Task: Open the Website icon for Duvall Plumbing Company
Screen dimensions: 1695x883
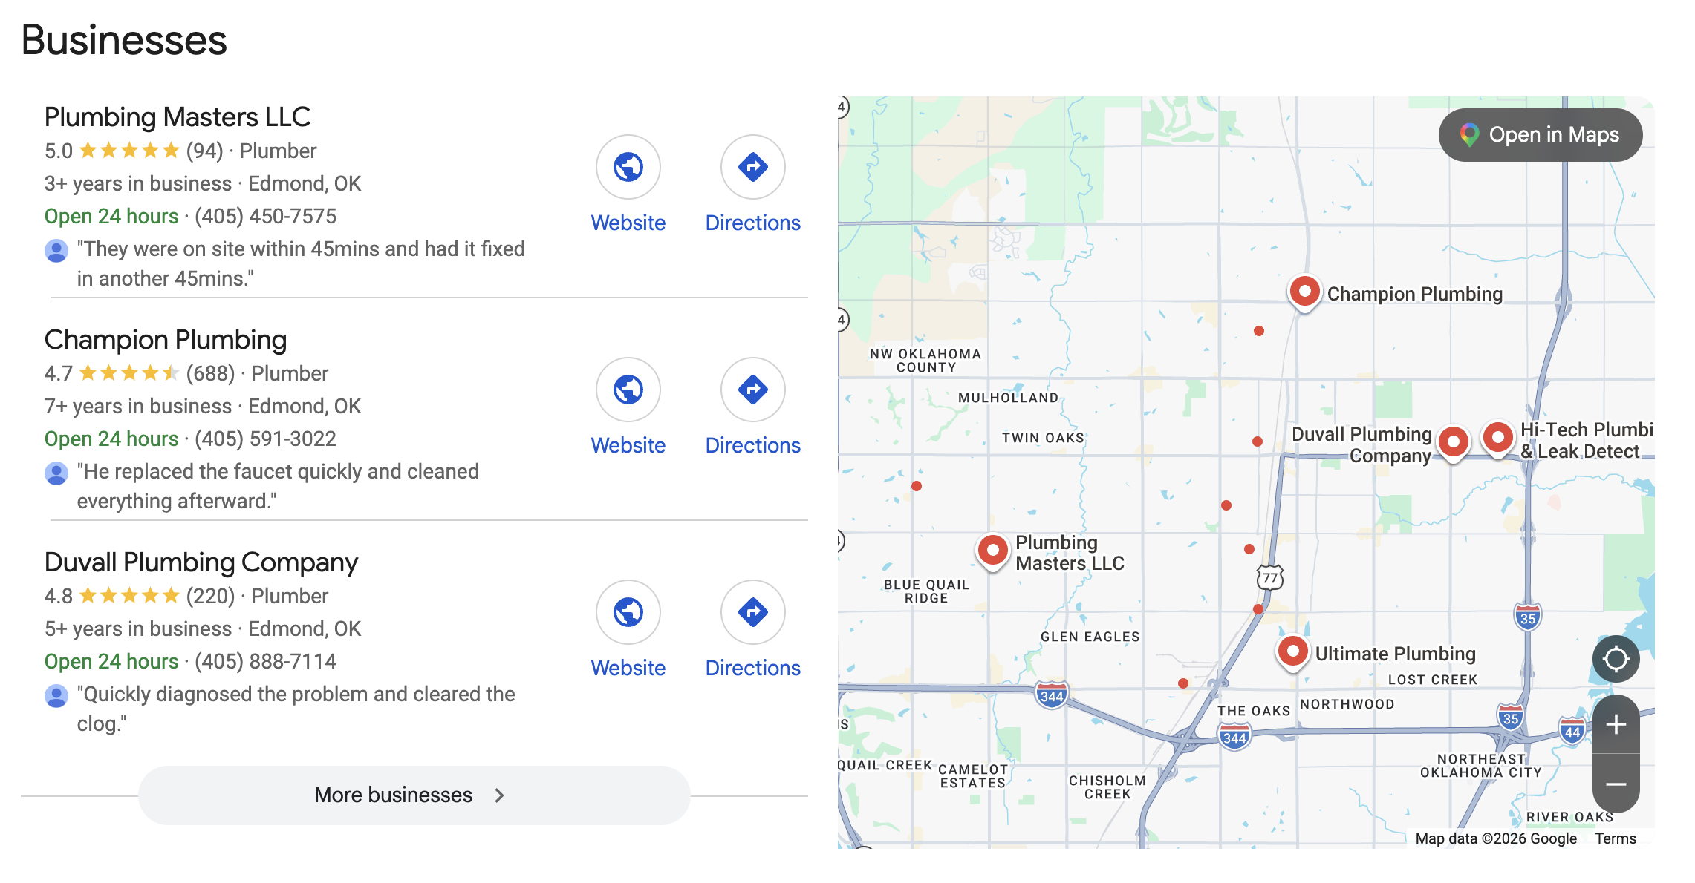Action: click(628, 612)
